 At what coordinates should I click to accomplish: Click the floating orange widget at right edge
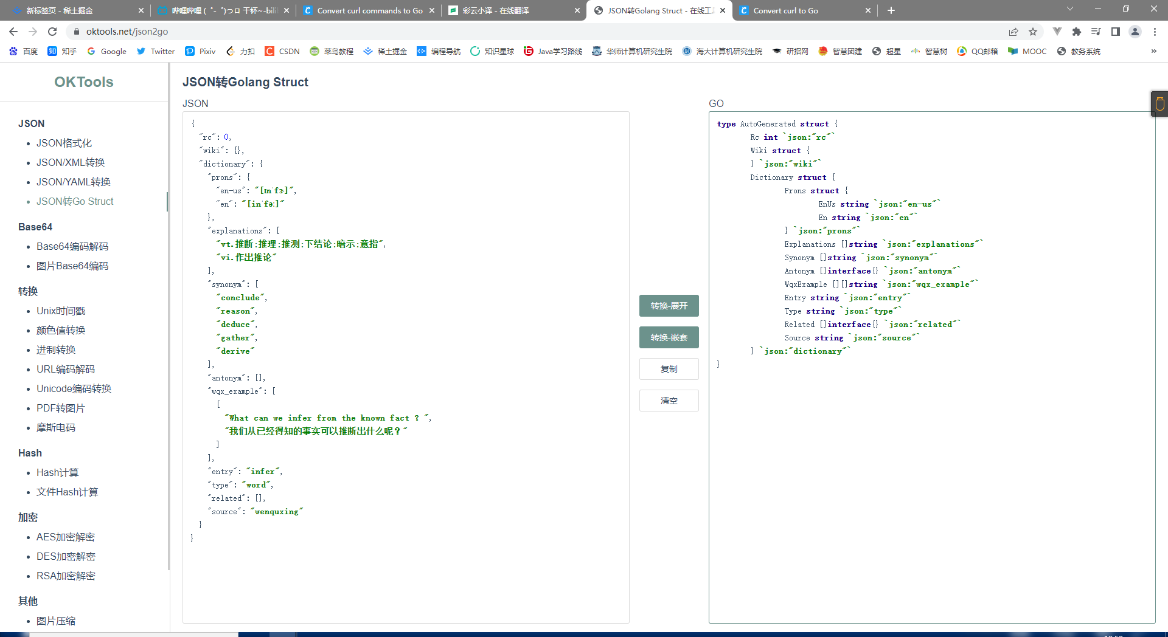point(1159,104)
